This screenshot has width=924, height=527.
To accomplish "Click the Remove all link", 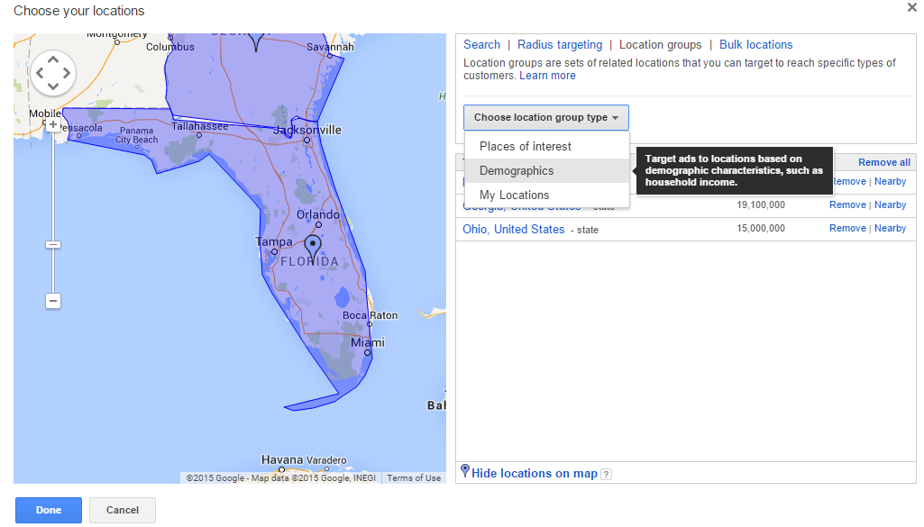I will [x=884, y=162].
